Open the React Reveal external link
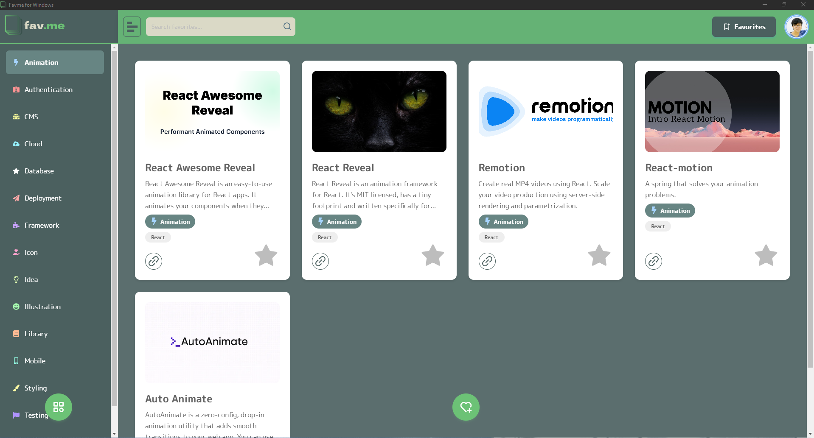The image size is (814, 438). (x=320, y=261)
